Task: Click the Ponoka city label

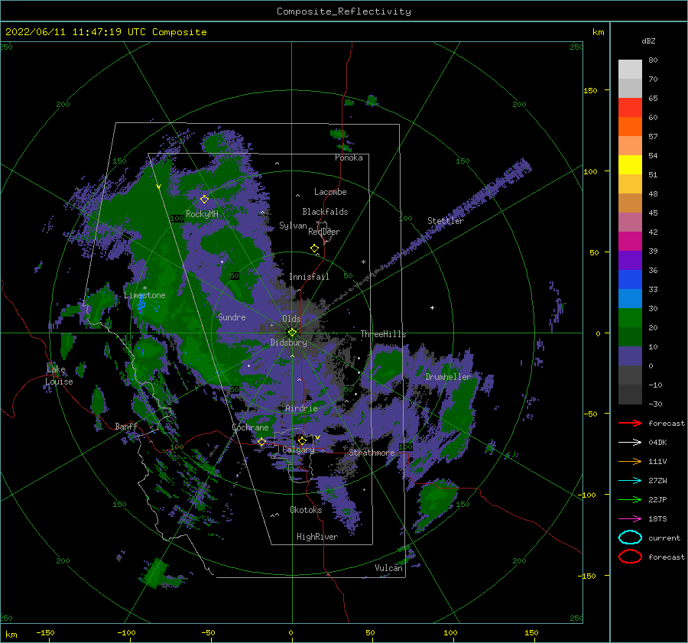Action: 349,158
